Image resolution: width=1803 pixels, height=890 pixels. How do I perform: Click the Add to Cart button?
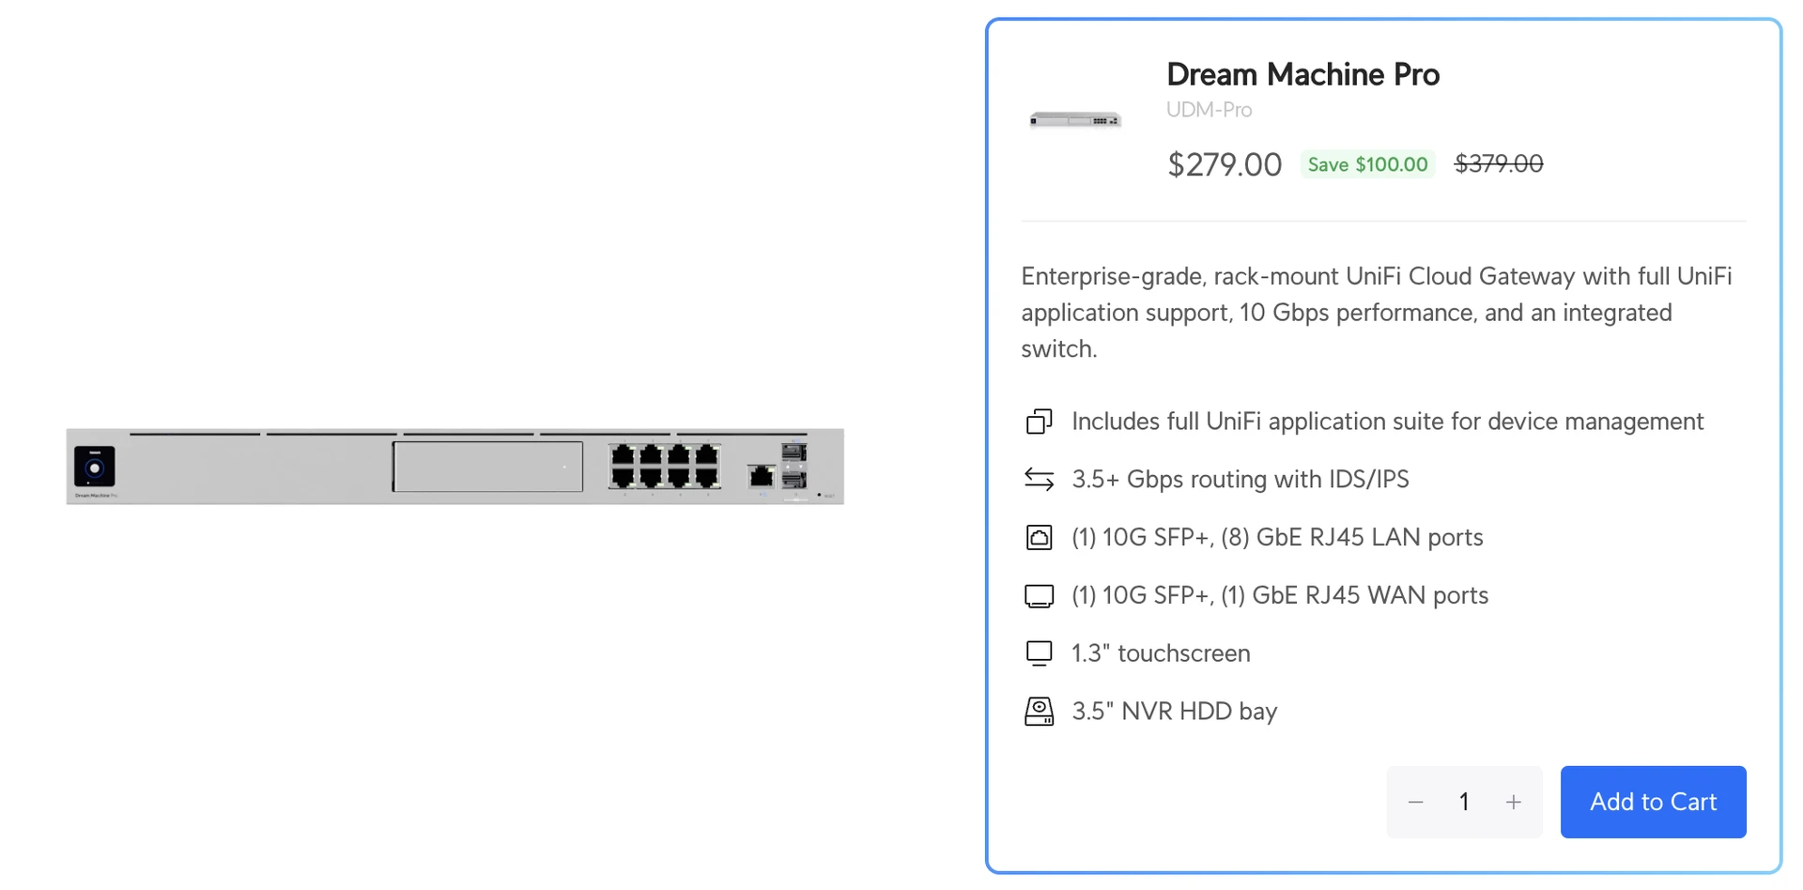coord(1653,802)
